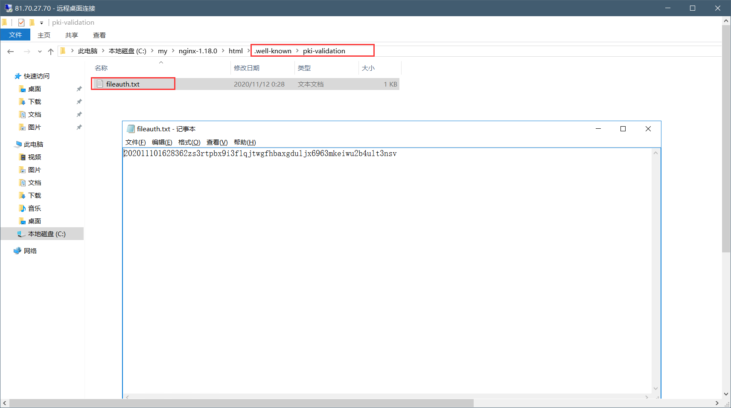Open 图片 folder under 此电脑
This screenshot has height=408, width=731.
click(x=34, y=170)
